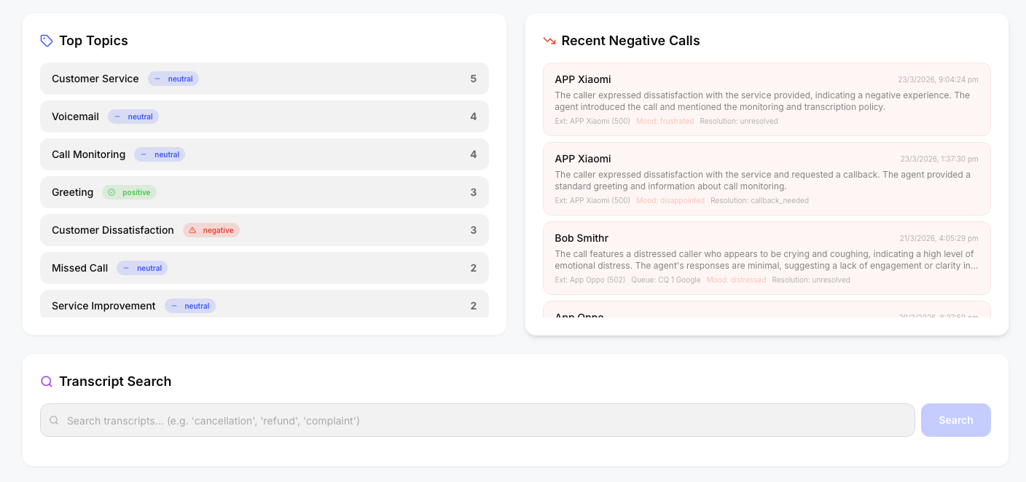Click the count 4 on Voicemail row
The image size is (1026, 482).
(x=473, y=116)
